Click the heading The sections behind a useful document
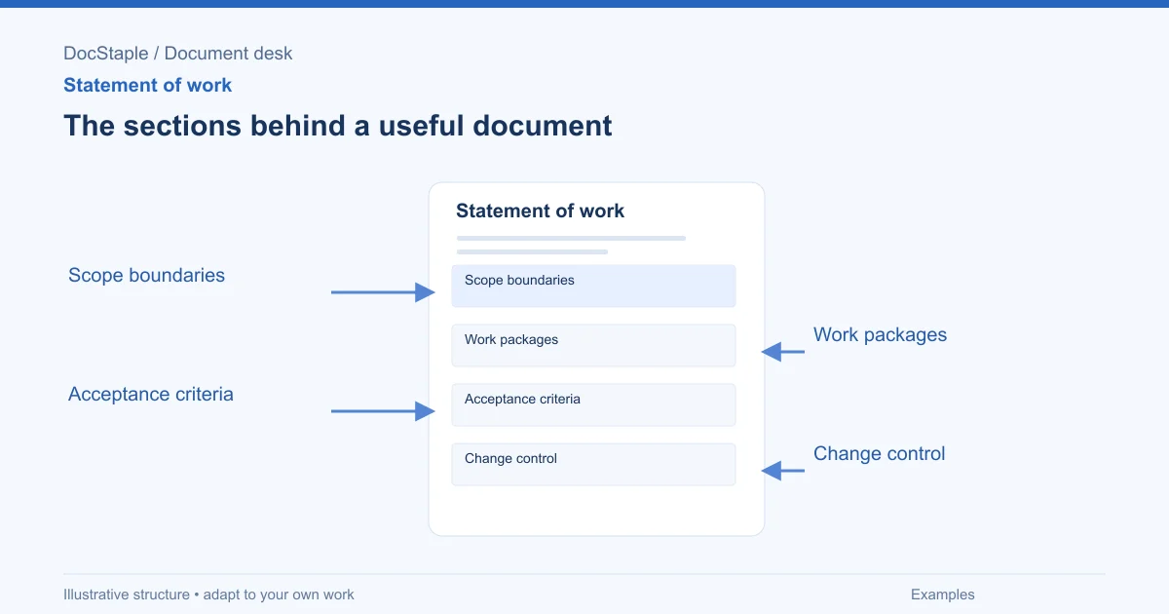Screen dimensions: 1169x614 (338, 126)
